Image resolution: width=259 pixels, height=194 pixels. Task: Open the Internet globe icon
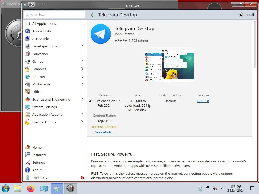tap(28, 77)
